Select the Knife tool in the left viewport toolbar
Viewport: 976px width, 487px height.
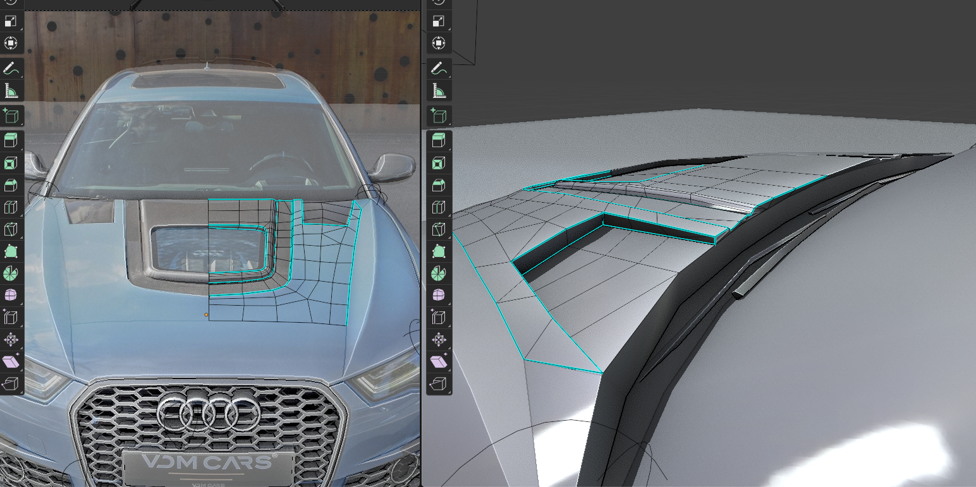click(11, 229)
